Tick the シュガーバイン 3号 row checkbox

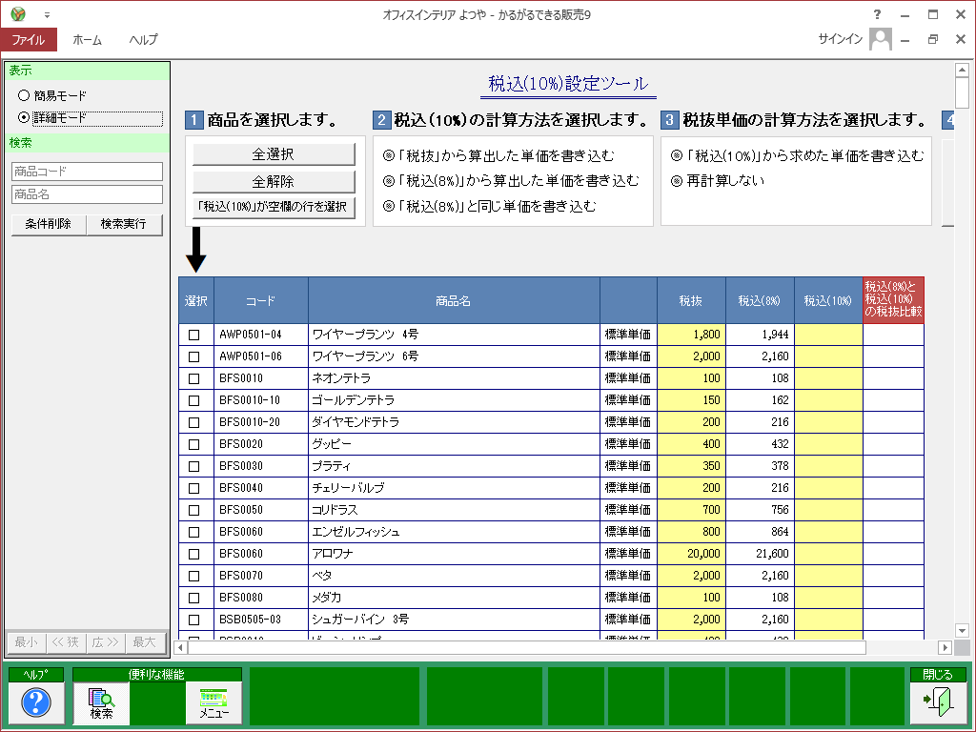194,620
